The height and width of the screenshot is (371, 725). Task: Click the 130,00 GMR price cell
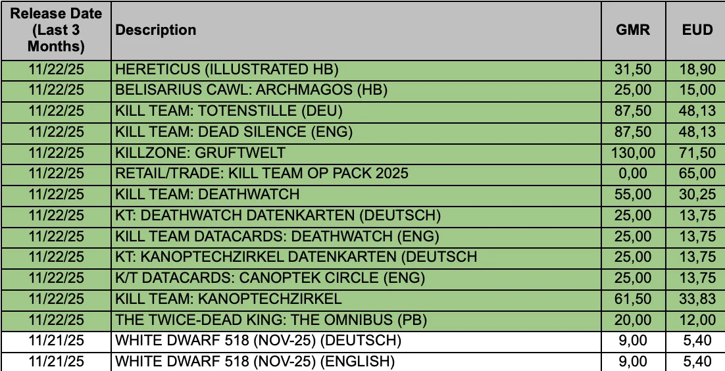pos(634,154)
